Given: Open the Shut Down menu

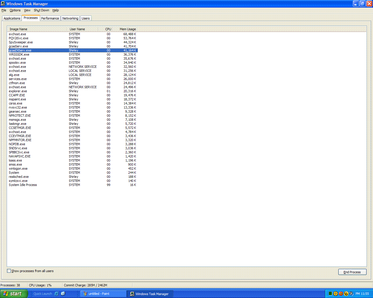Looking at the screenshot, I should pos(41,10).
